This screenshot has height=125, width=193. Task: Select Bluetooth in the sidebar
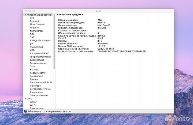(35, 21)
